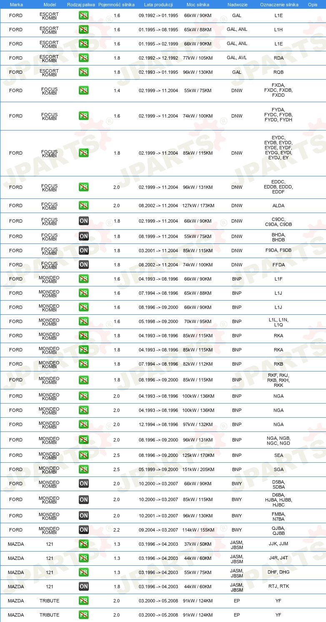Click the petrol icon in the Mazda 121 JJK row

[84, 544]
